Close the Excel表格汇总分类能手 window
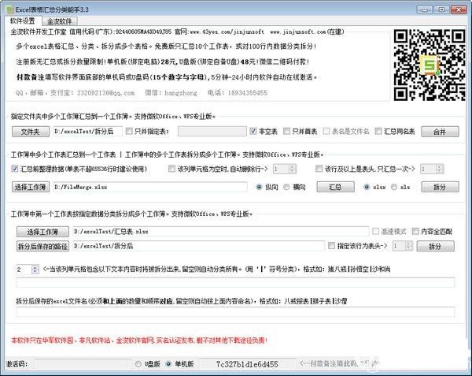 459,10
